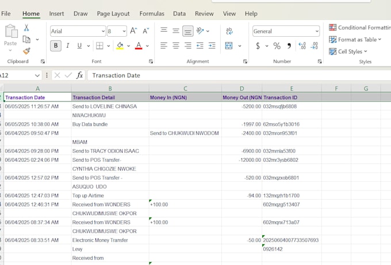Toggle Underline formatting
The image size is (391, 265).
pyautogui.click(x=79, y=46)
